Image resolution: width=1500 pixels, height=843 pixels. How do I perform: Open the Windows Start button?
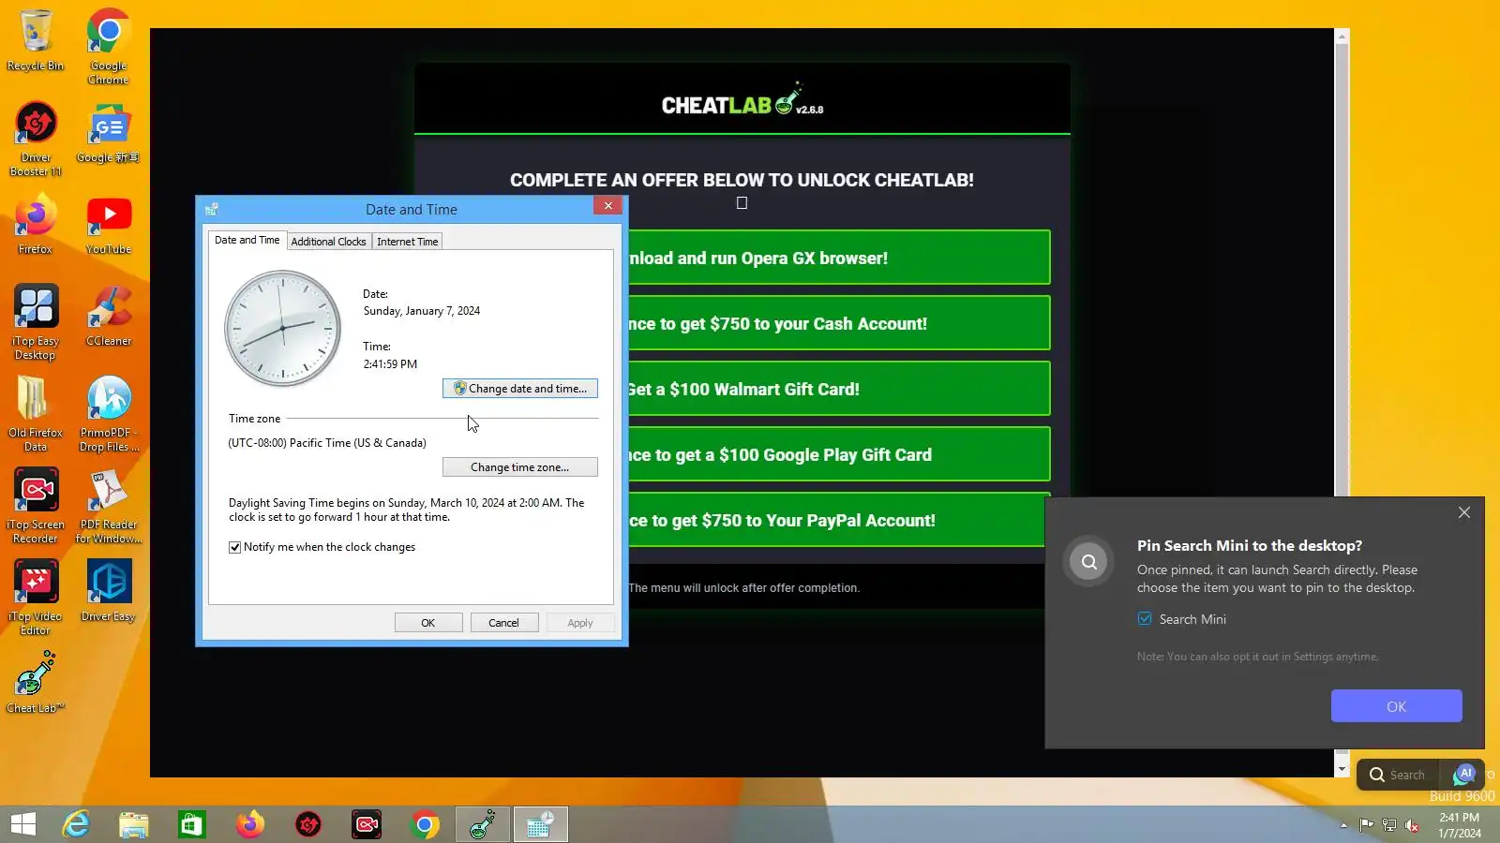point(23,824)
